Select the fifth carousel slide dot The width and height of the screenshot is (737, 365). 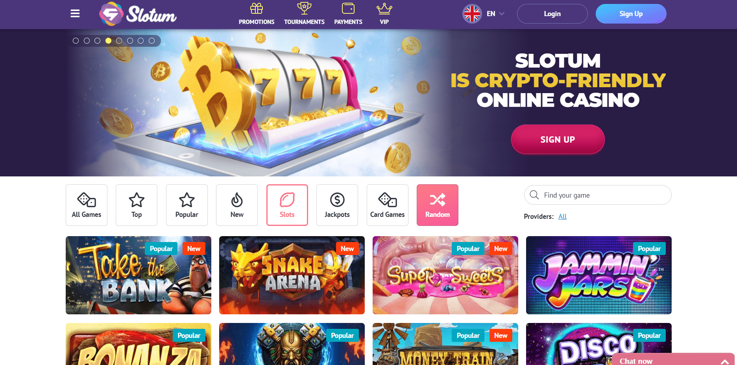[119, 40]
